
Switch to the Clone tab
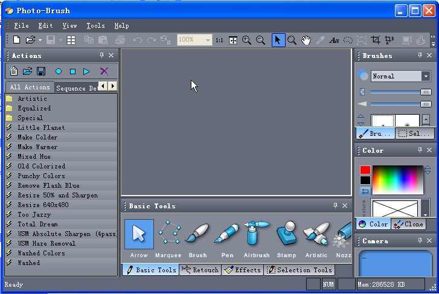point(408,224)
